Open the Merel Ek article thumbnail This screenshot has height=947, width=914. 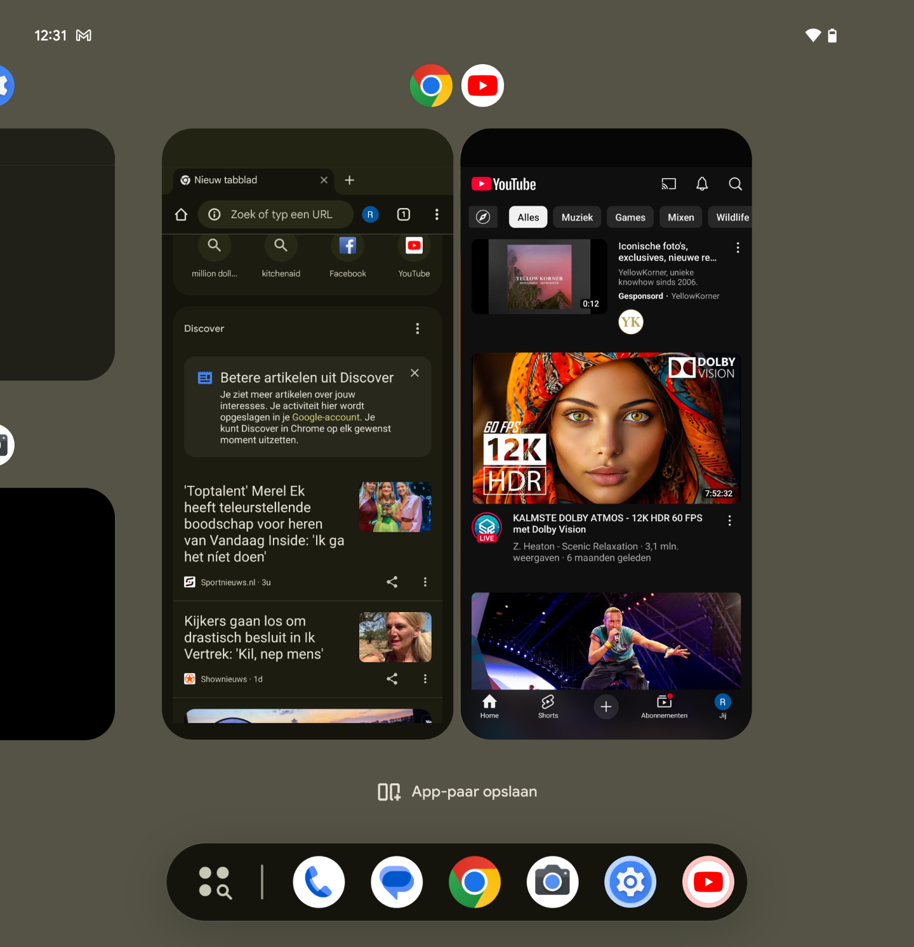click(395, 507)
